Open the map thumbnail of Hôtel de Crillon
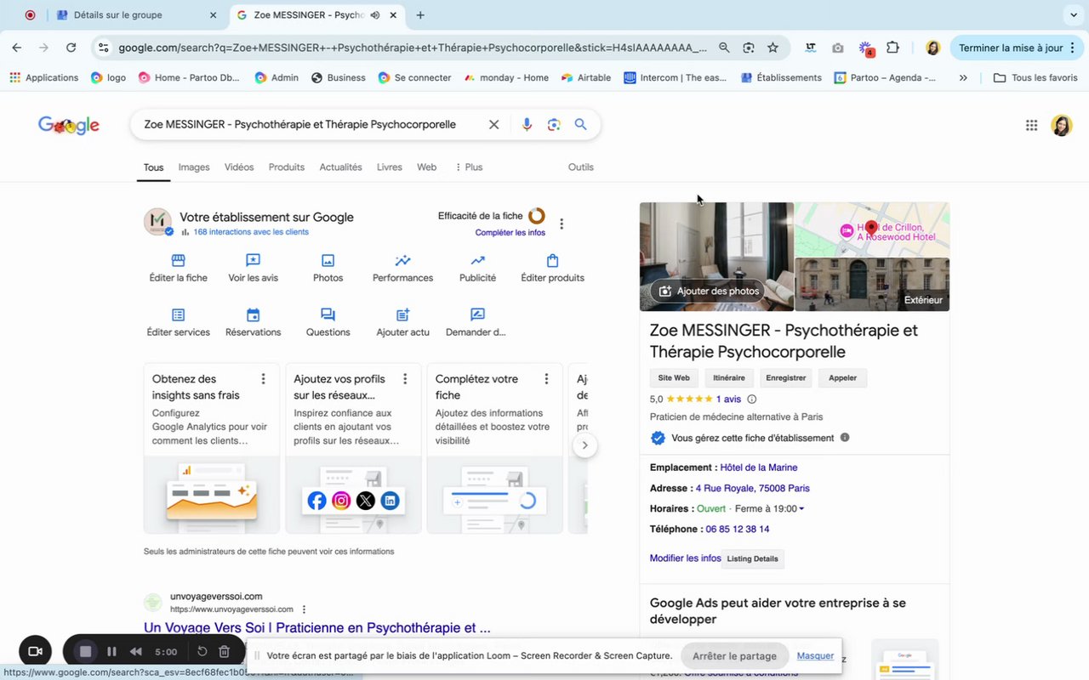 (x=872, y=229)
